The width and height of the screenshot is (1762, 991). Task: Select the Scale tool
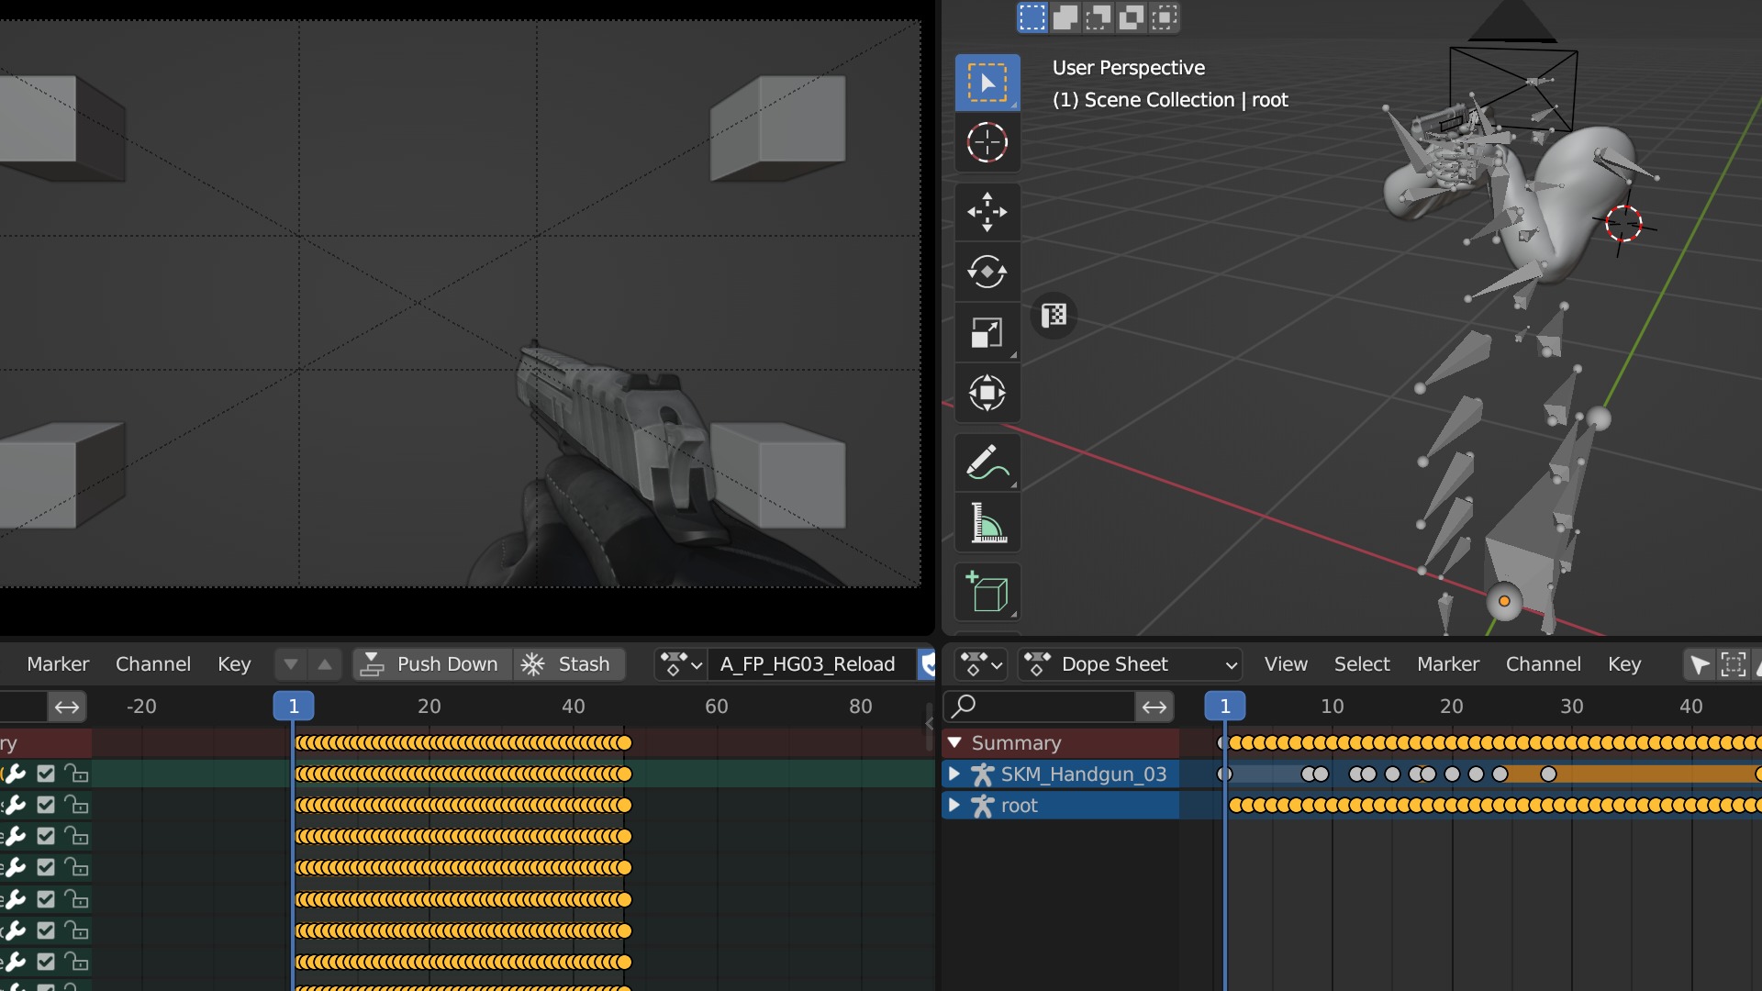tap(987, 332)
